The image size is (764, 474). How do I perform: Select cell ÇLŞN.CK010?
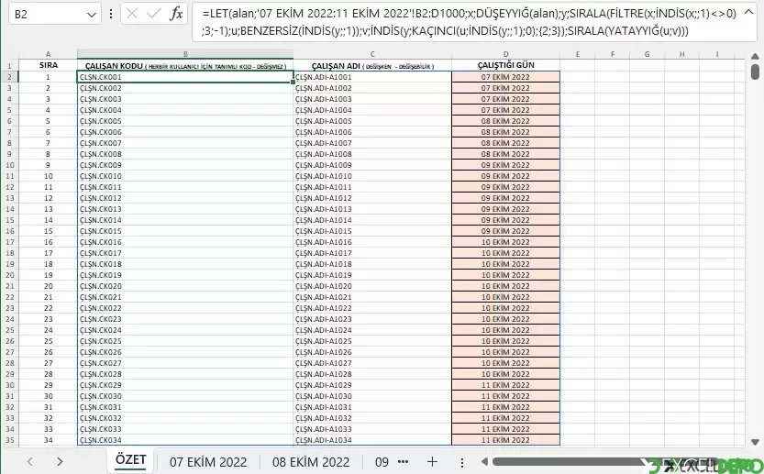pyautogui.click(x=185, y=176)
